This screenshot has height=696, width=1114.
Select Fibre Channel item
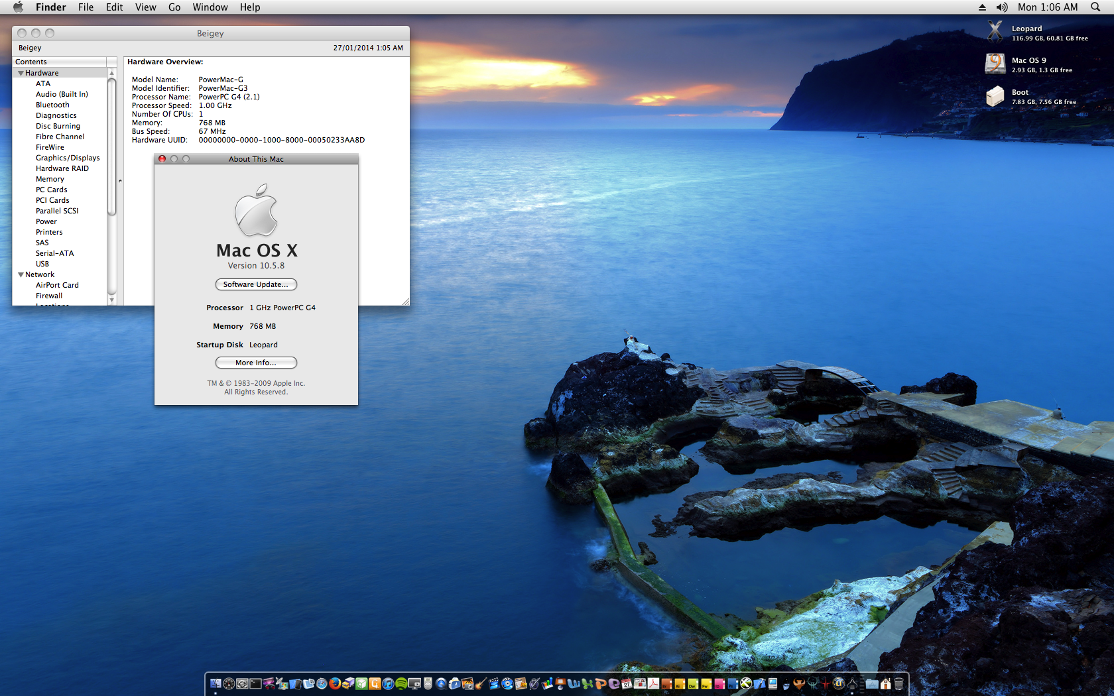60,137
